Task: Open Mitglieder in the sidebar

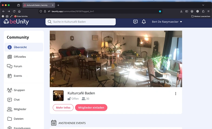Action: pos(24,109)
